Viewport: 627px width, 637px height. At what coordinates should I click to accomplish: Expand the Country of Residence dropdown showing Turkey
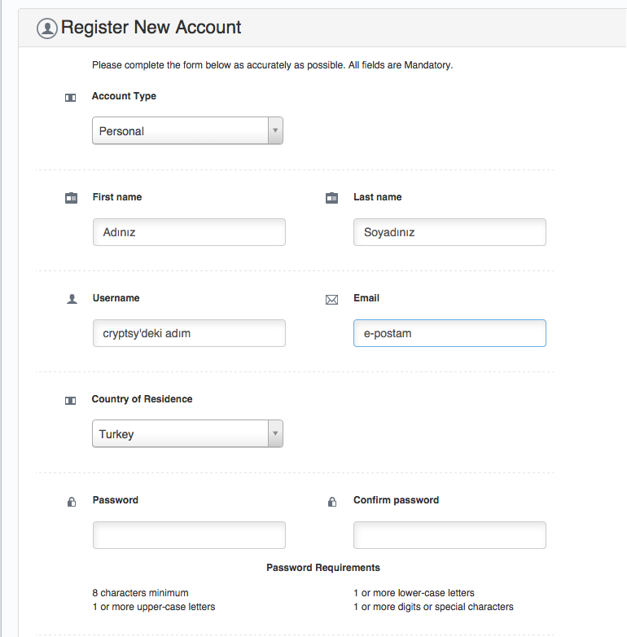pyautogui.click(x=181, y=434)
